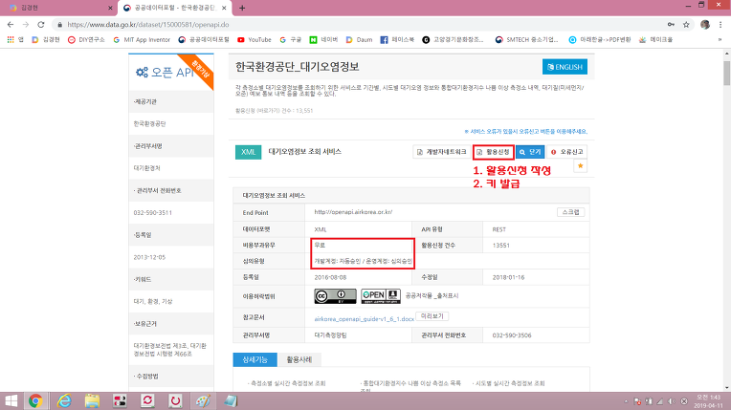This screenshot has width=731, height=410.
Task: Click the yellow favorite star button
Action: [581, 166]
